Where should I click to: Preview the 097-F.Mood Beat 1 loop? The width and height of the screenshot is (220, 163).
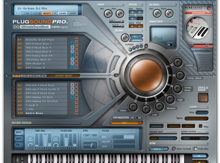(72, 43)
